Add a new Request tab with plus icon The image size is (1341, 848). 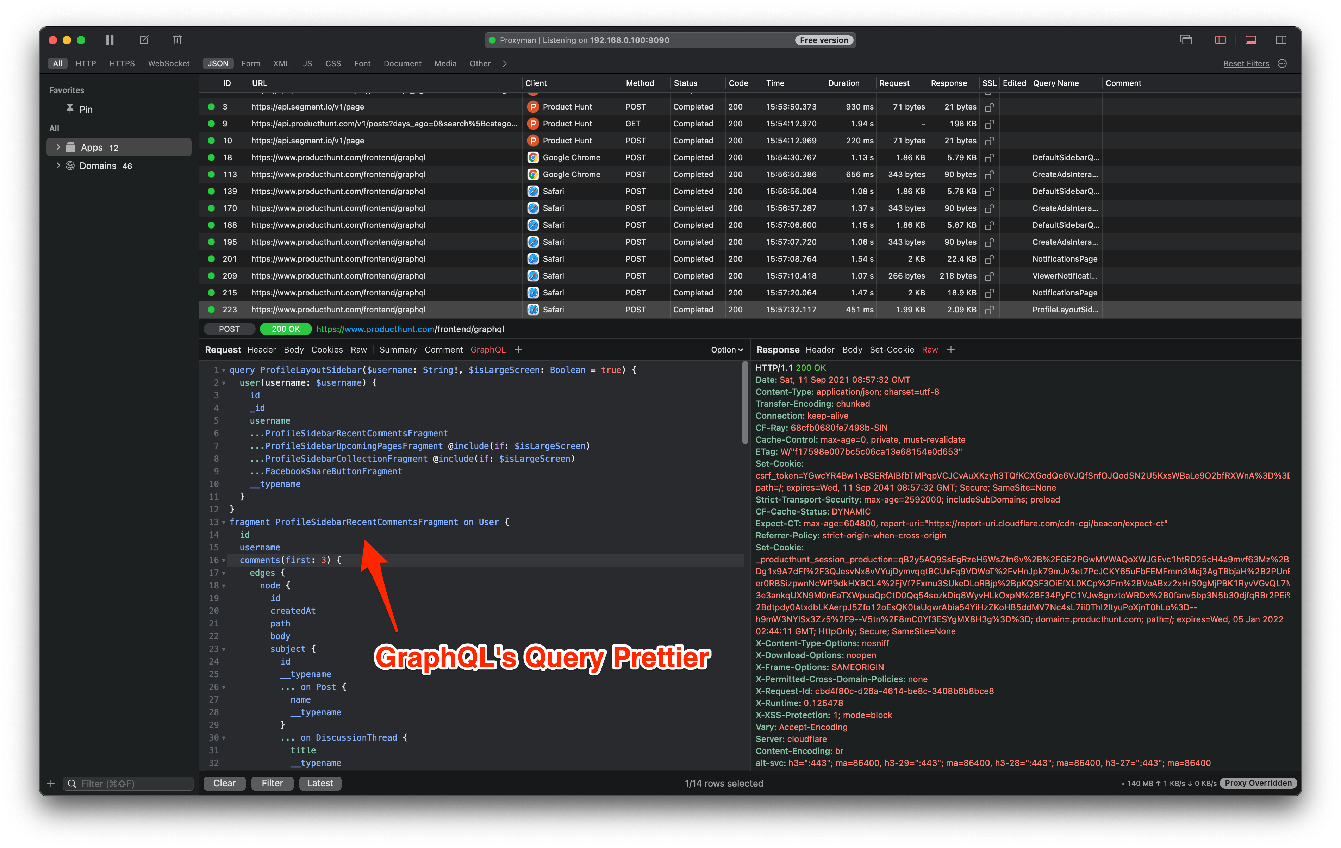pyautogui.click(x=518, y=350)
